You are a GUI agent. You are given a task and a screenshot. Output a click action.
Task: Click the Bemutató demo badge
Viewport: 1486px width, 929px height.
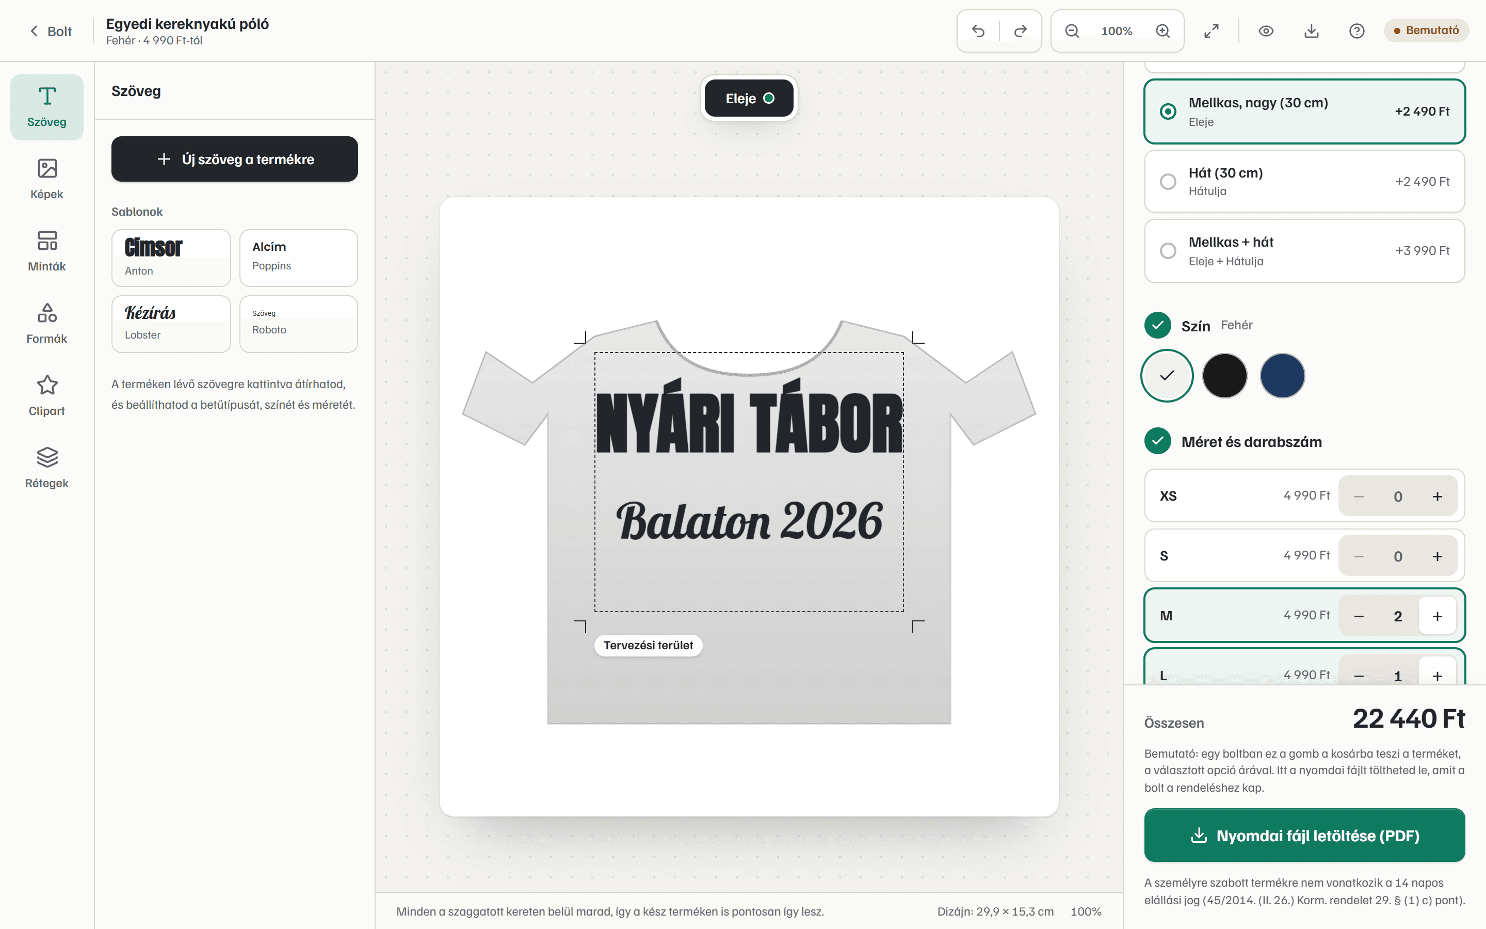(x=1426, y=30)
